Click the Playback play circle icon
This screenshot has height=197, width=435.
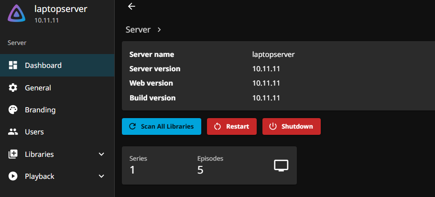coord(13,176)
